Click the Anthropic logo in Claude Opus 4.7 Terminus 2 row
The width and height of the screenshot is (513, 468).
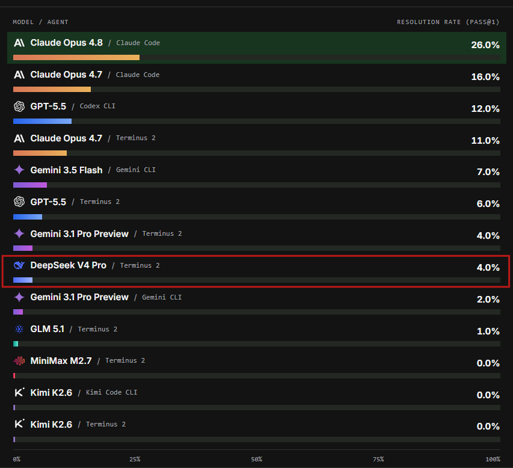click(x=19, y=138)
